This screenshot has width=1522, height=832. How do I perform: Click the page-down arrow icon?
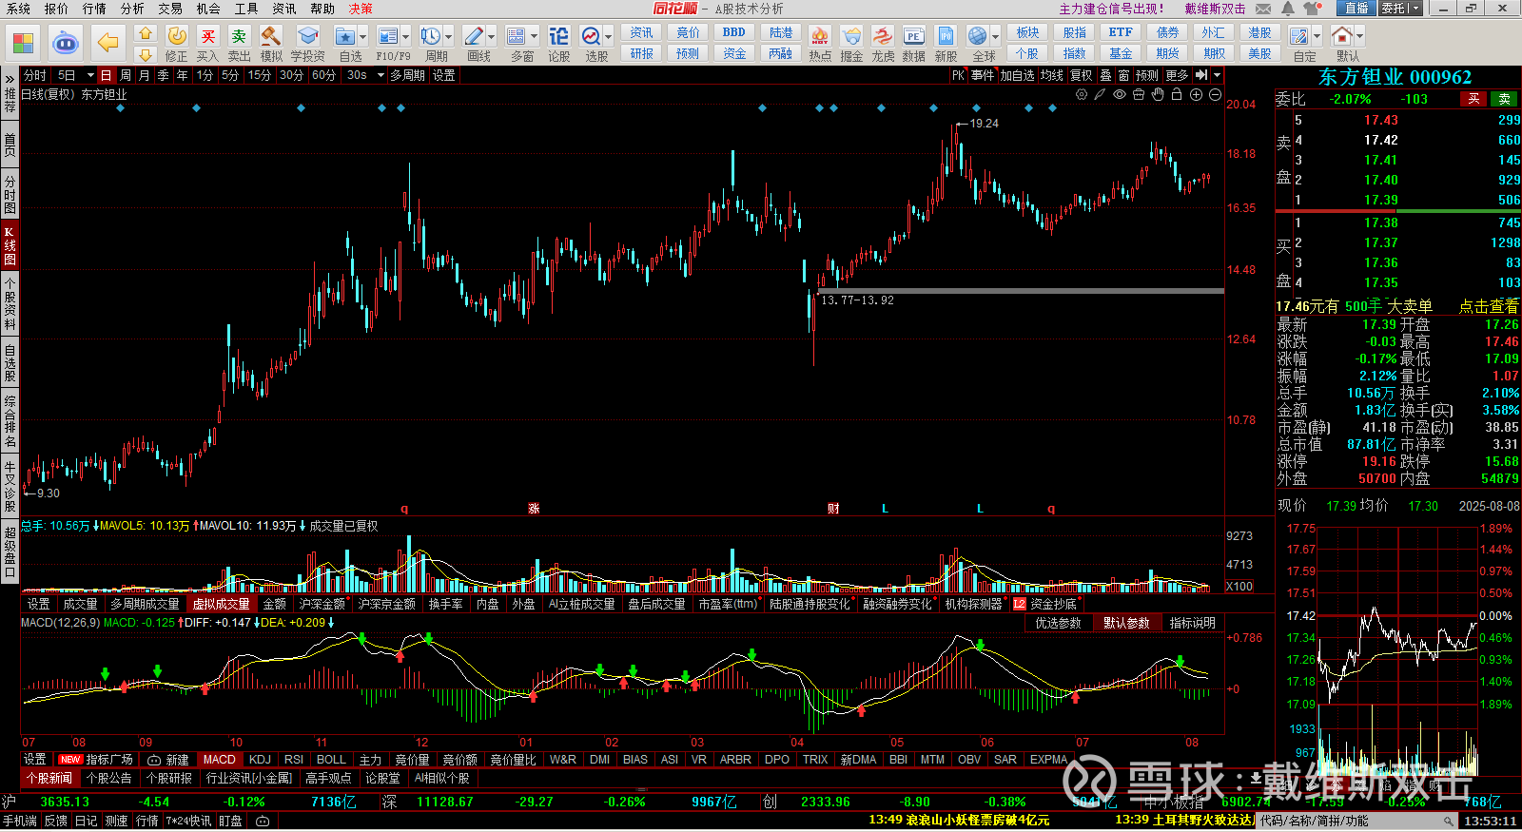145,55
